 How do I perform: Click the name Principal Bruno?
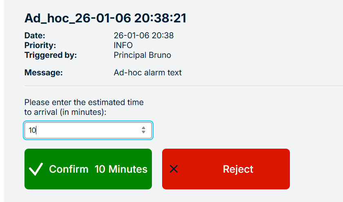142,55
